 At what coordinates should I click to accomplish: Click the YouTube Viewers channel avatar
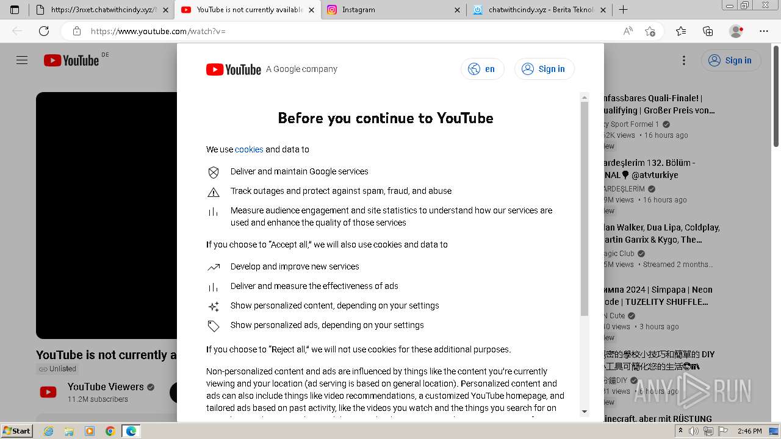tap(48, 392)
